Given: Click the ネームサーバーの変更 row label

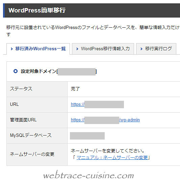Looking at the screenshot, I should 32,154.
